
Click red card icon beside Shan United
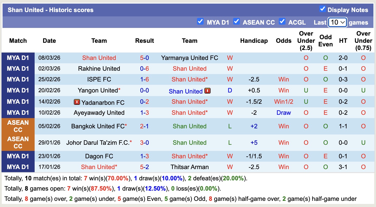click(x=207, y=91)
